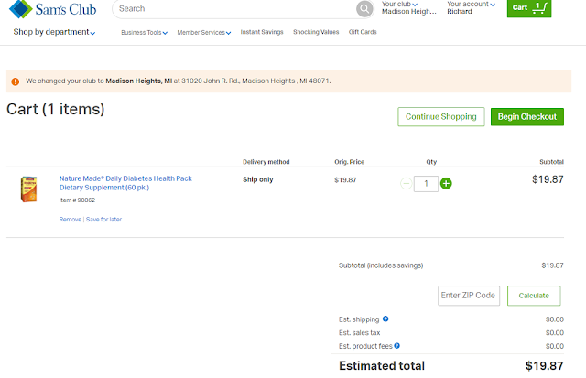Increase quantity with plus icon
This screenshot has width=586, height=378.
point(446,183)
